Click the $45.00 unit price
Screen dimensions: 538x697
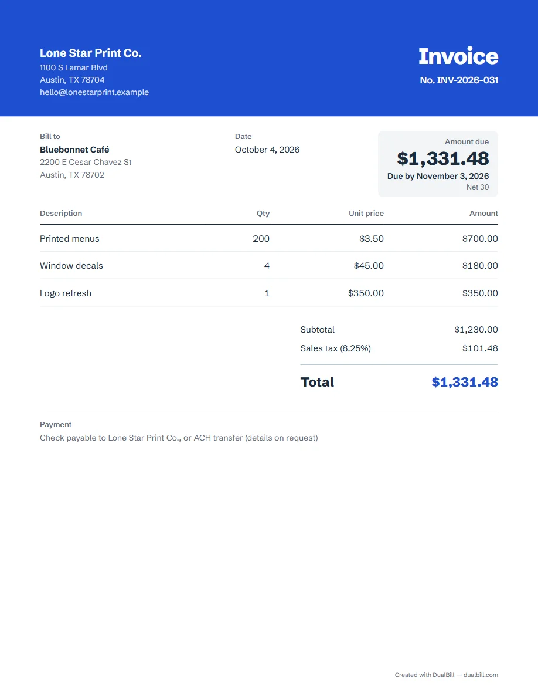369,266
